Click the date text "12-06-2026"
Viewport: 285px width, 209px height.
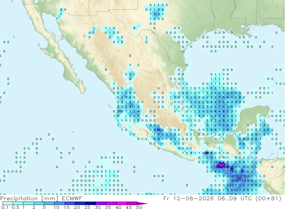[x=194, y=198]
